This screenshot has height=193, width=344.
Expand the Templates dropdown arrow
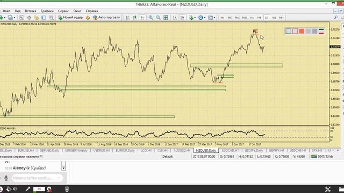coord(214,18)
